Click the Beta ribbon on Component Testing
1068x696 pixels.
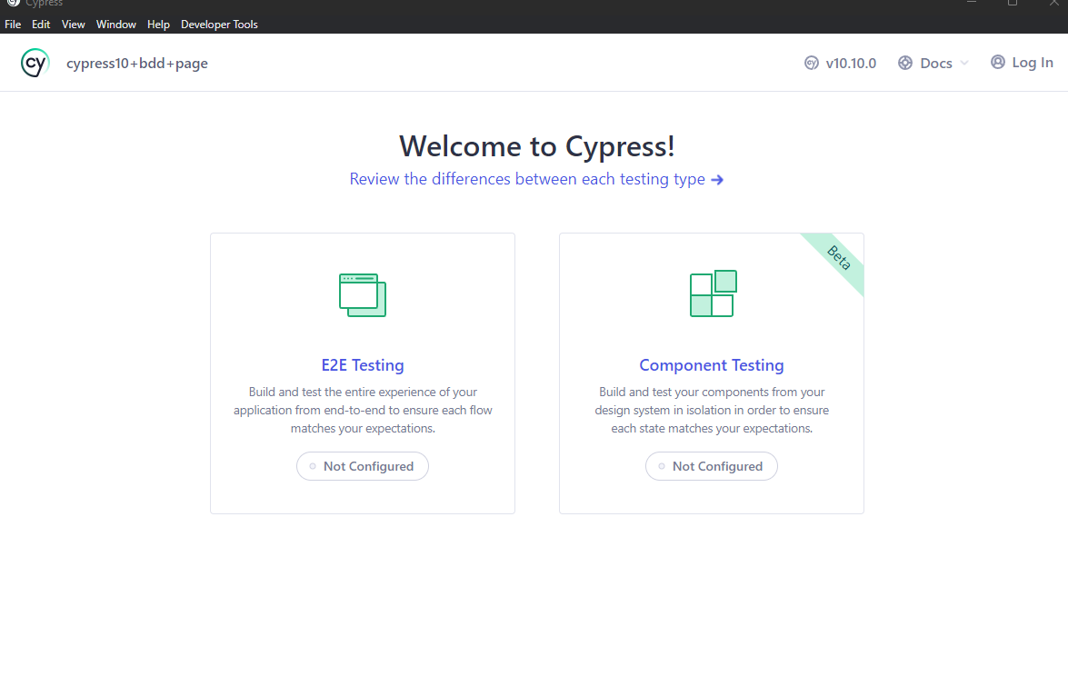pos(837,259)
